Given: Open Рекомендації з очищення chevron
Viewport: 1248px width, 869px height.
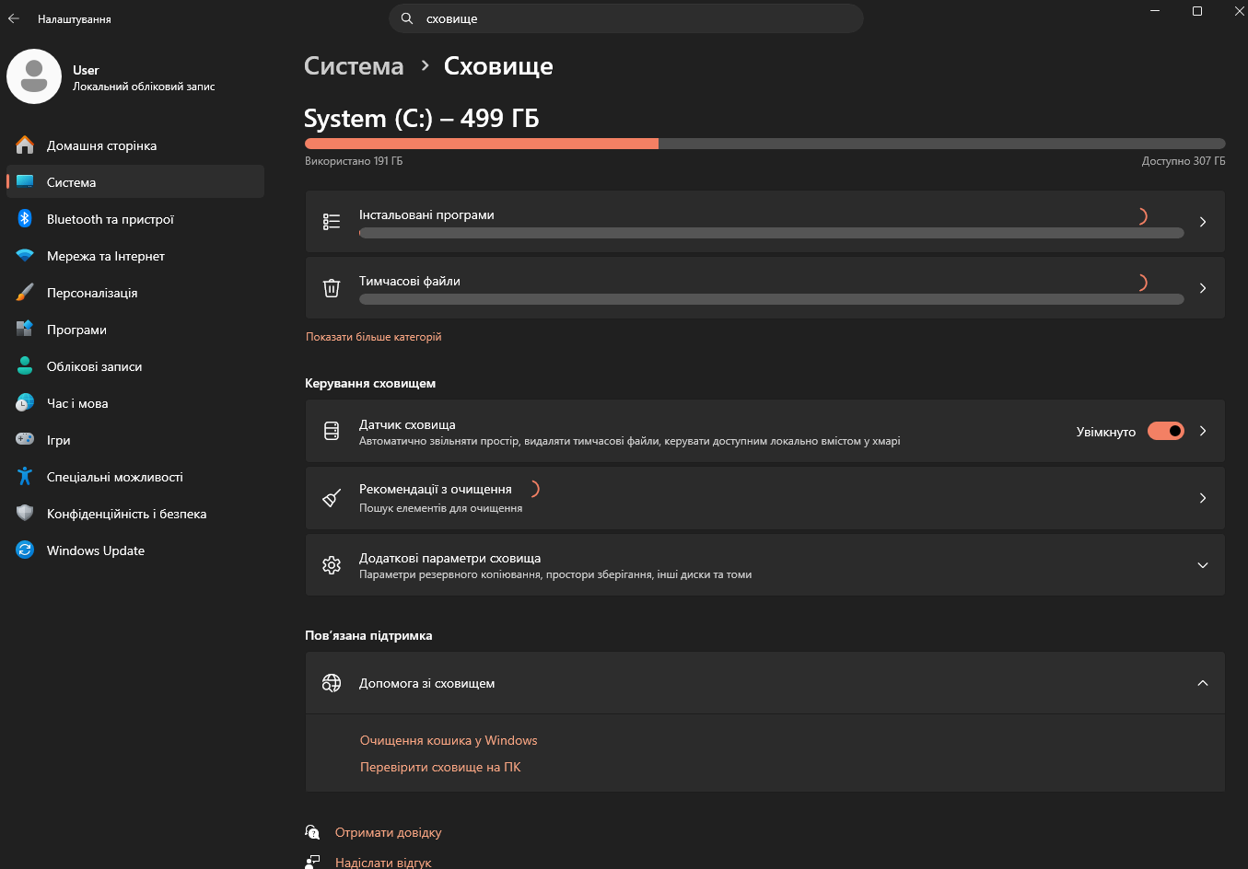Looking at the screenshot, I should pos(1203,498).
